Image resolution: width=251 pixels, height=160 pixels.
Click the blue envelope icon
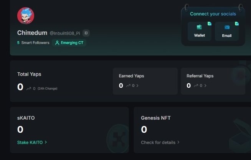pyautogui.click(x=227, y=27)
